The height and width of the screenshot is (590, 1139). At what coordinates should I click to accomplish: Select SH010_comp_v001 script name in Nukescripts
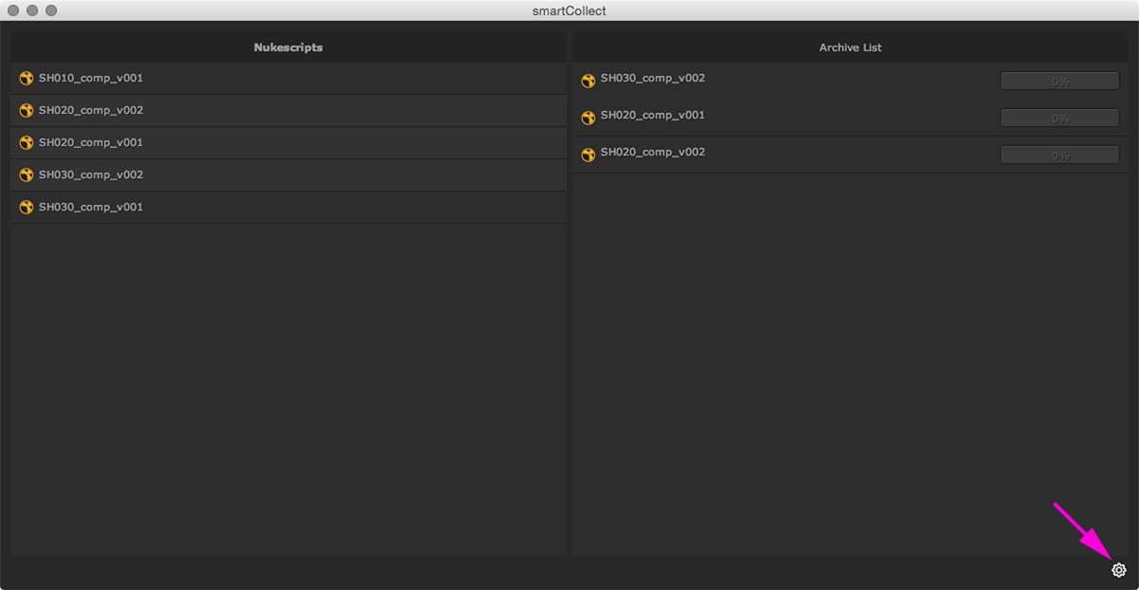91,79
